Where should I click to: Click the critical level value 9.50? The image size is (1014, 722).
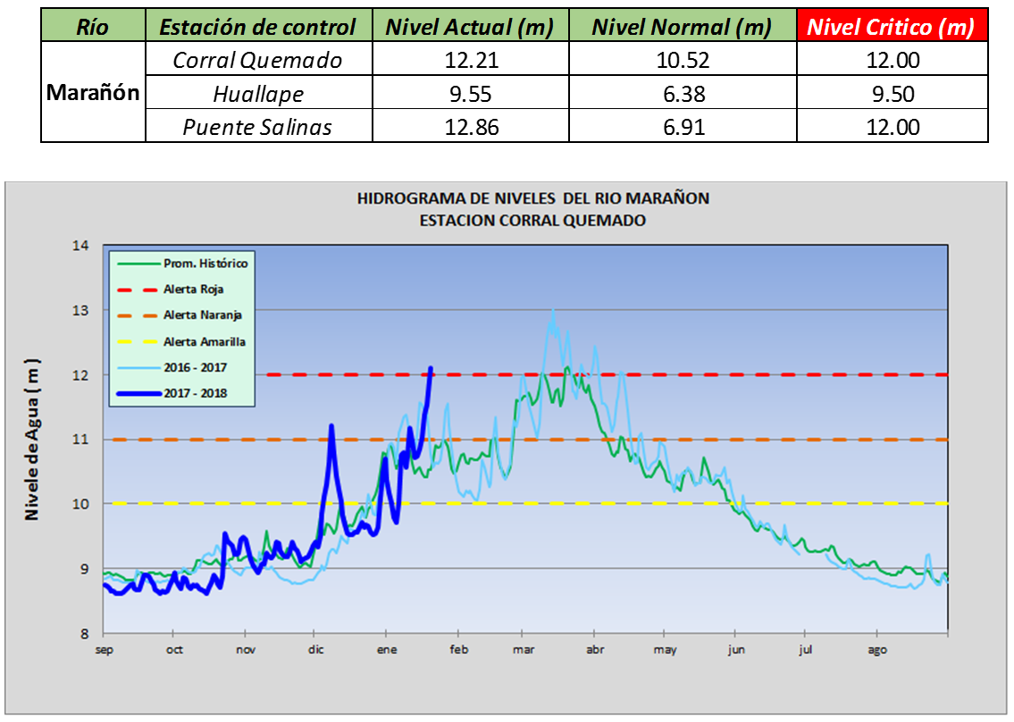click(893, 93)
